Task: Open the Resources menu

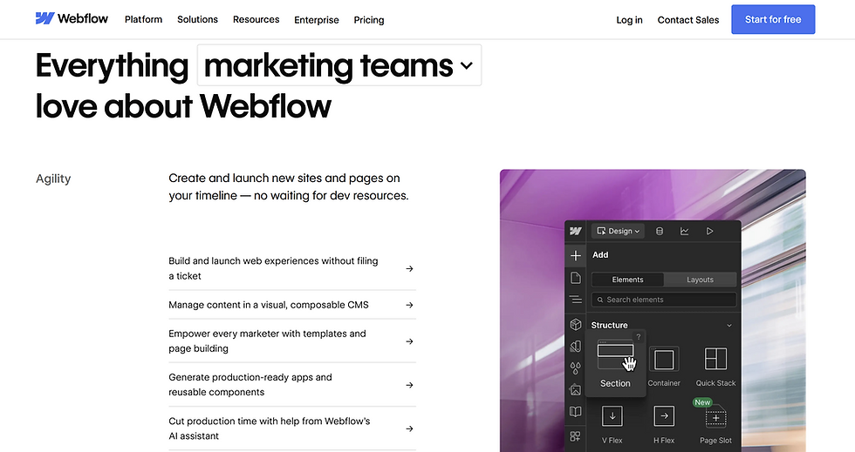Action: 256,19
